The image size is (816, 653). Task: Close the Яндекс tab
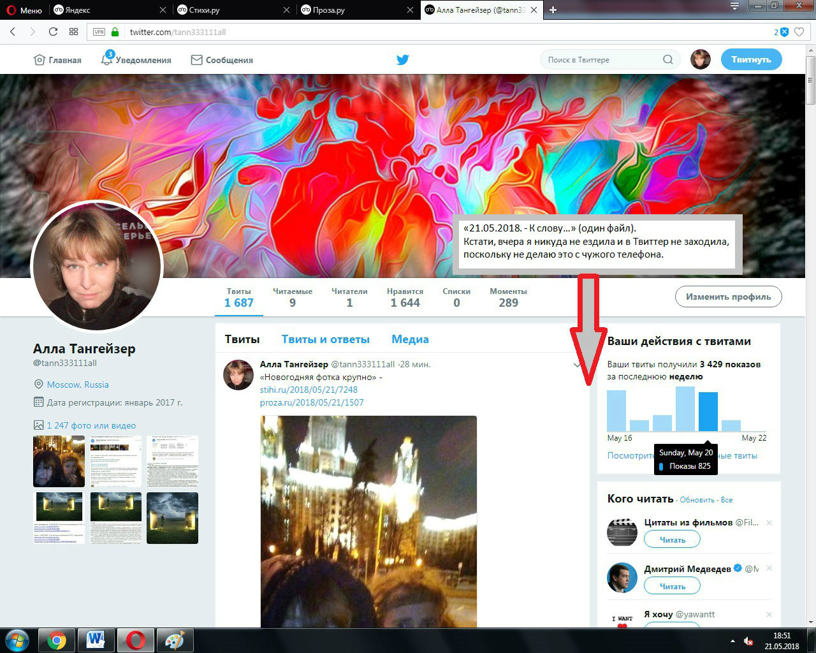click(x=163, y=10)
